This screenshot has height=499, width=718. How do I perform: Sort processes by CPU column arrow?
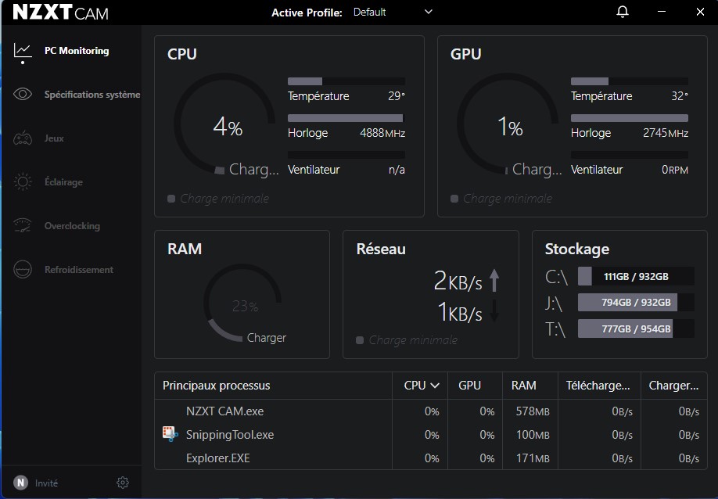click(435, 386)
